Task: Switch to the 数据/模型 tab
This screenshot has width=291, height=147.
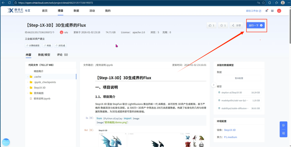Action: [x=44, y=55]
